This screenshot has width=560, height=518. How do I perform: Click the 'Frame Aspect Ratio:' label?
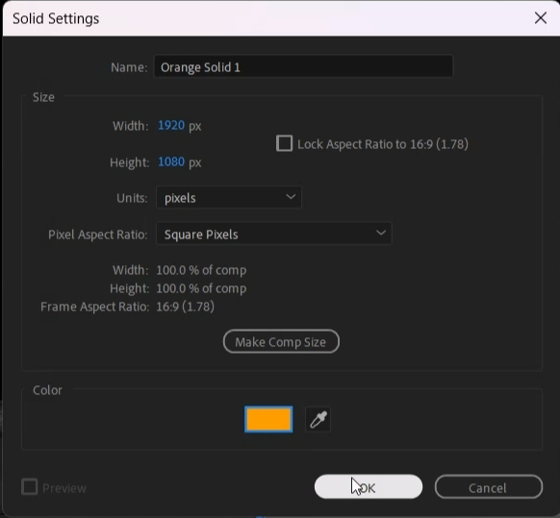pos(94,307)
